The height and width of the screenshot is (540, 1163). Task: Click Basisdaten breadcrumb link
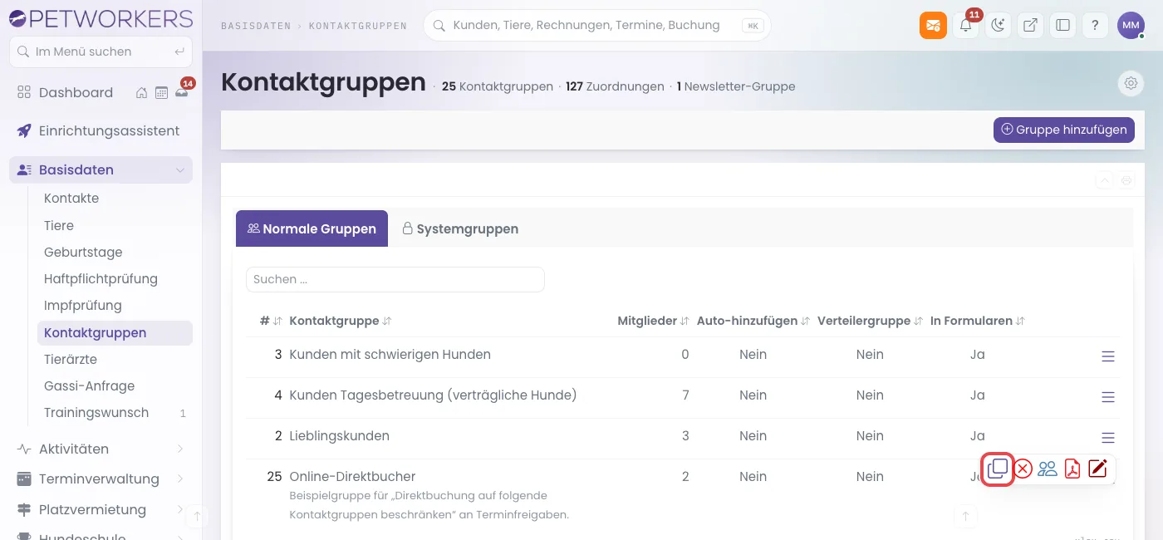tap(255, 26)
